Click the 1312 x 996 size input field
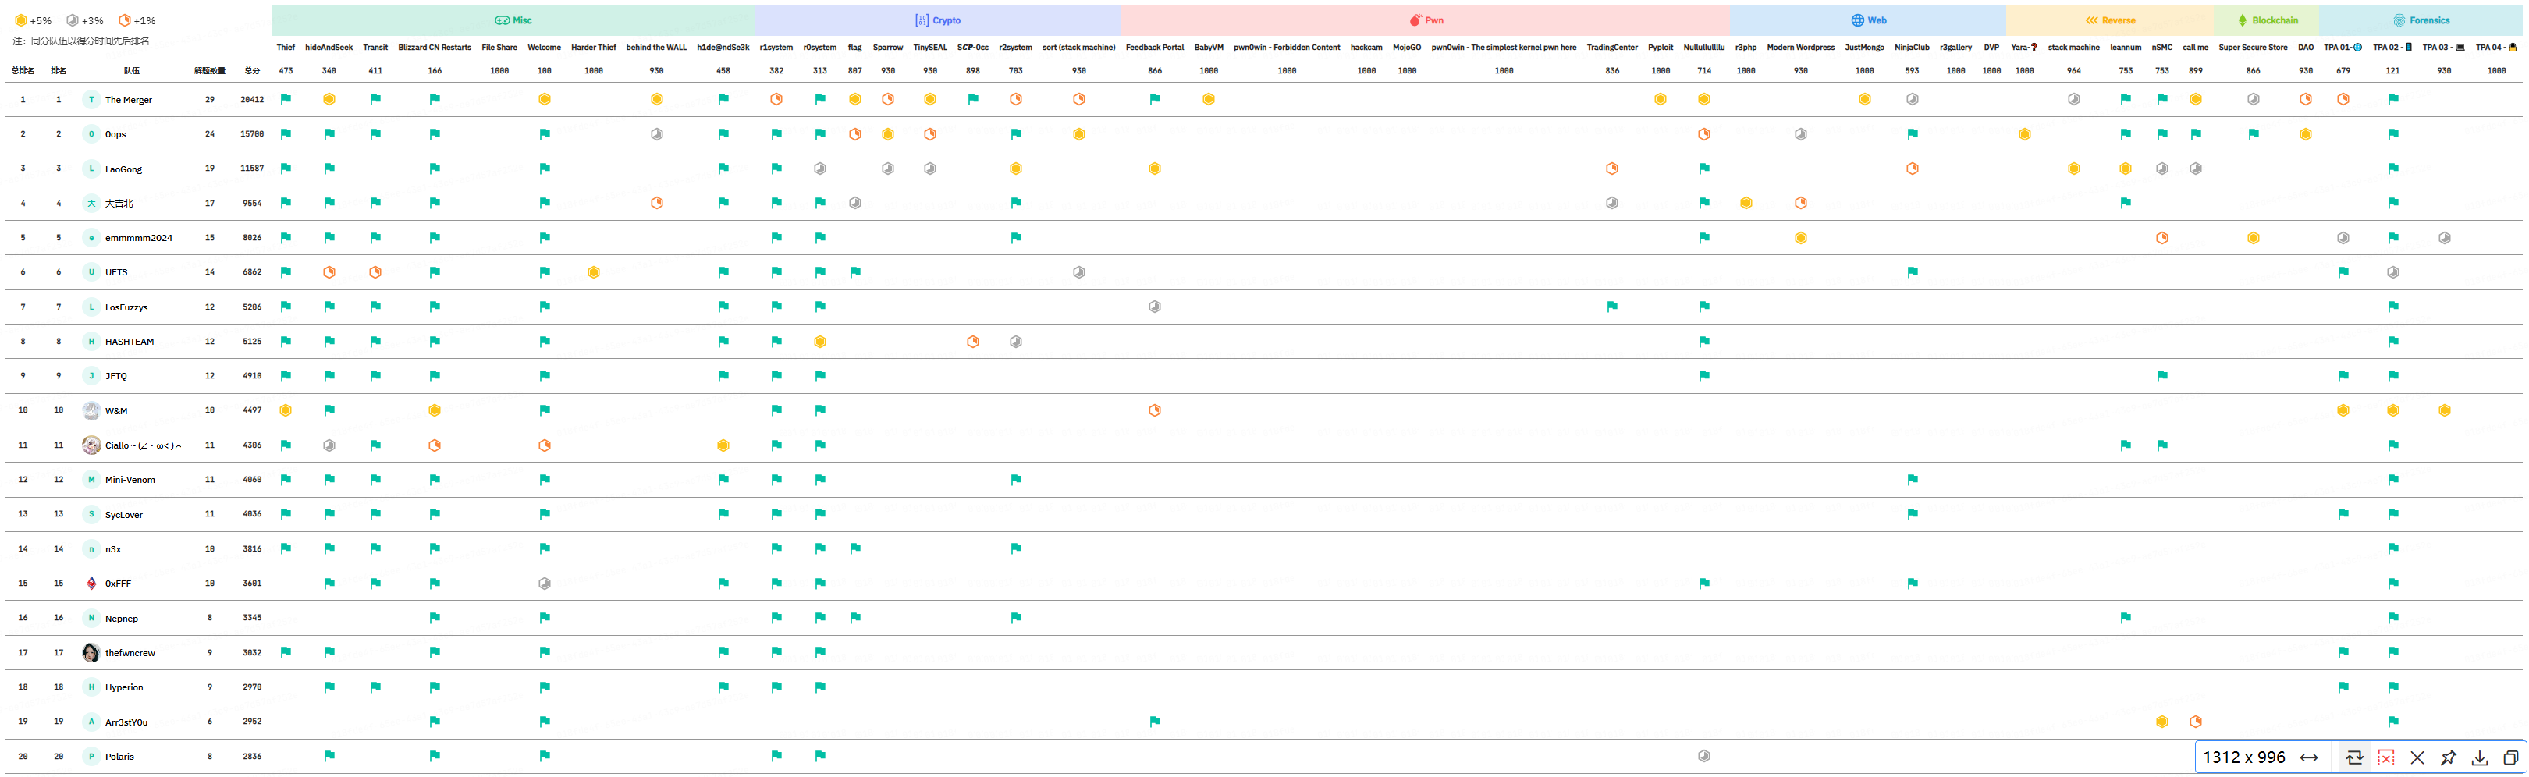This screenshot has height=777, width=2529. pos(2248,757)
